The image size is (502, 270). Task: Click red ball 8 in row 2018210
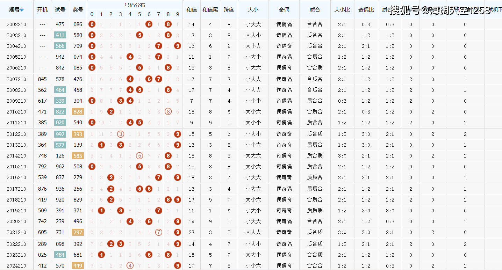click(168, 200)
